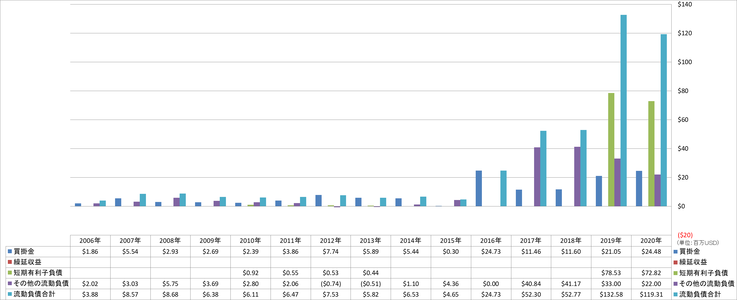Click the $40.84 other liabilities cell
The image size is (737, 300).
(x=531, y=284)
